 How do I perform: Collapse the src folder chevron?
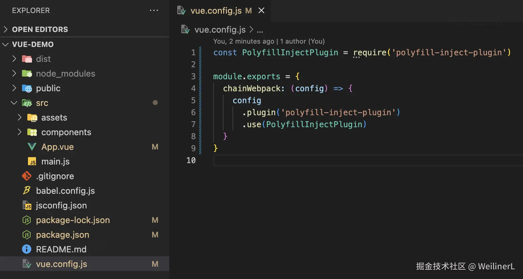(x=14, y=103)
